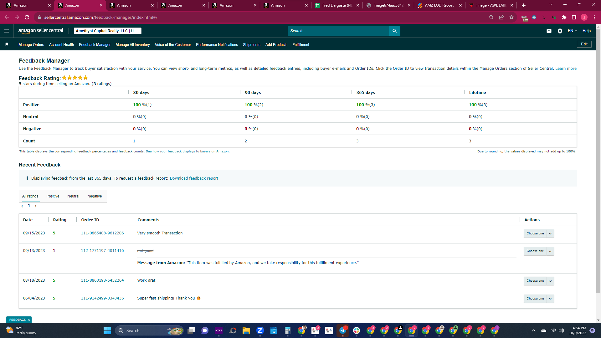601x338 pixels.
Task: Open Zoom from the taskbar
Action: (260, 330)
